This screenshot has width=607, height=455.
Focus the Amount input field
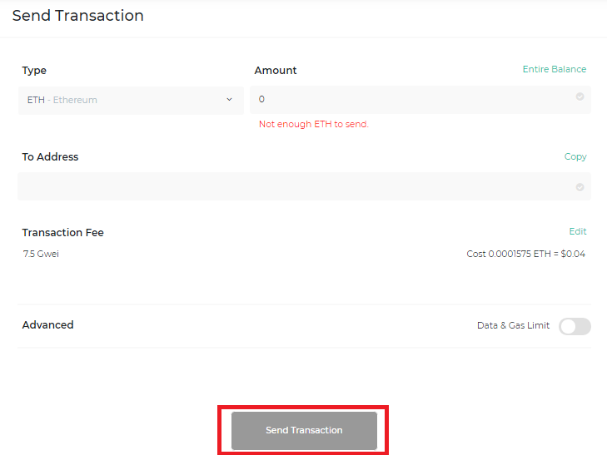point(420,100)
